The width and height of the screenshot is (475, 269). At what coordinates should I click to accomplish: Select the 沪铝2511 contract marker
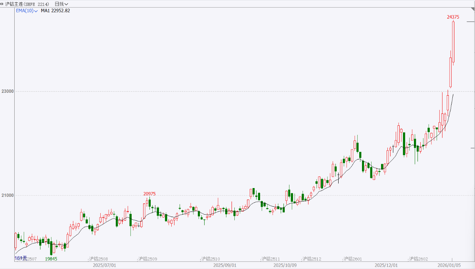[x=270, y=259]
